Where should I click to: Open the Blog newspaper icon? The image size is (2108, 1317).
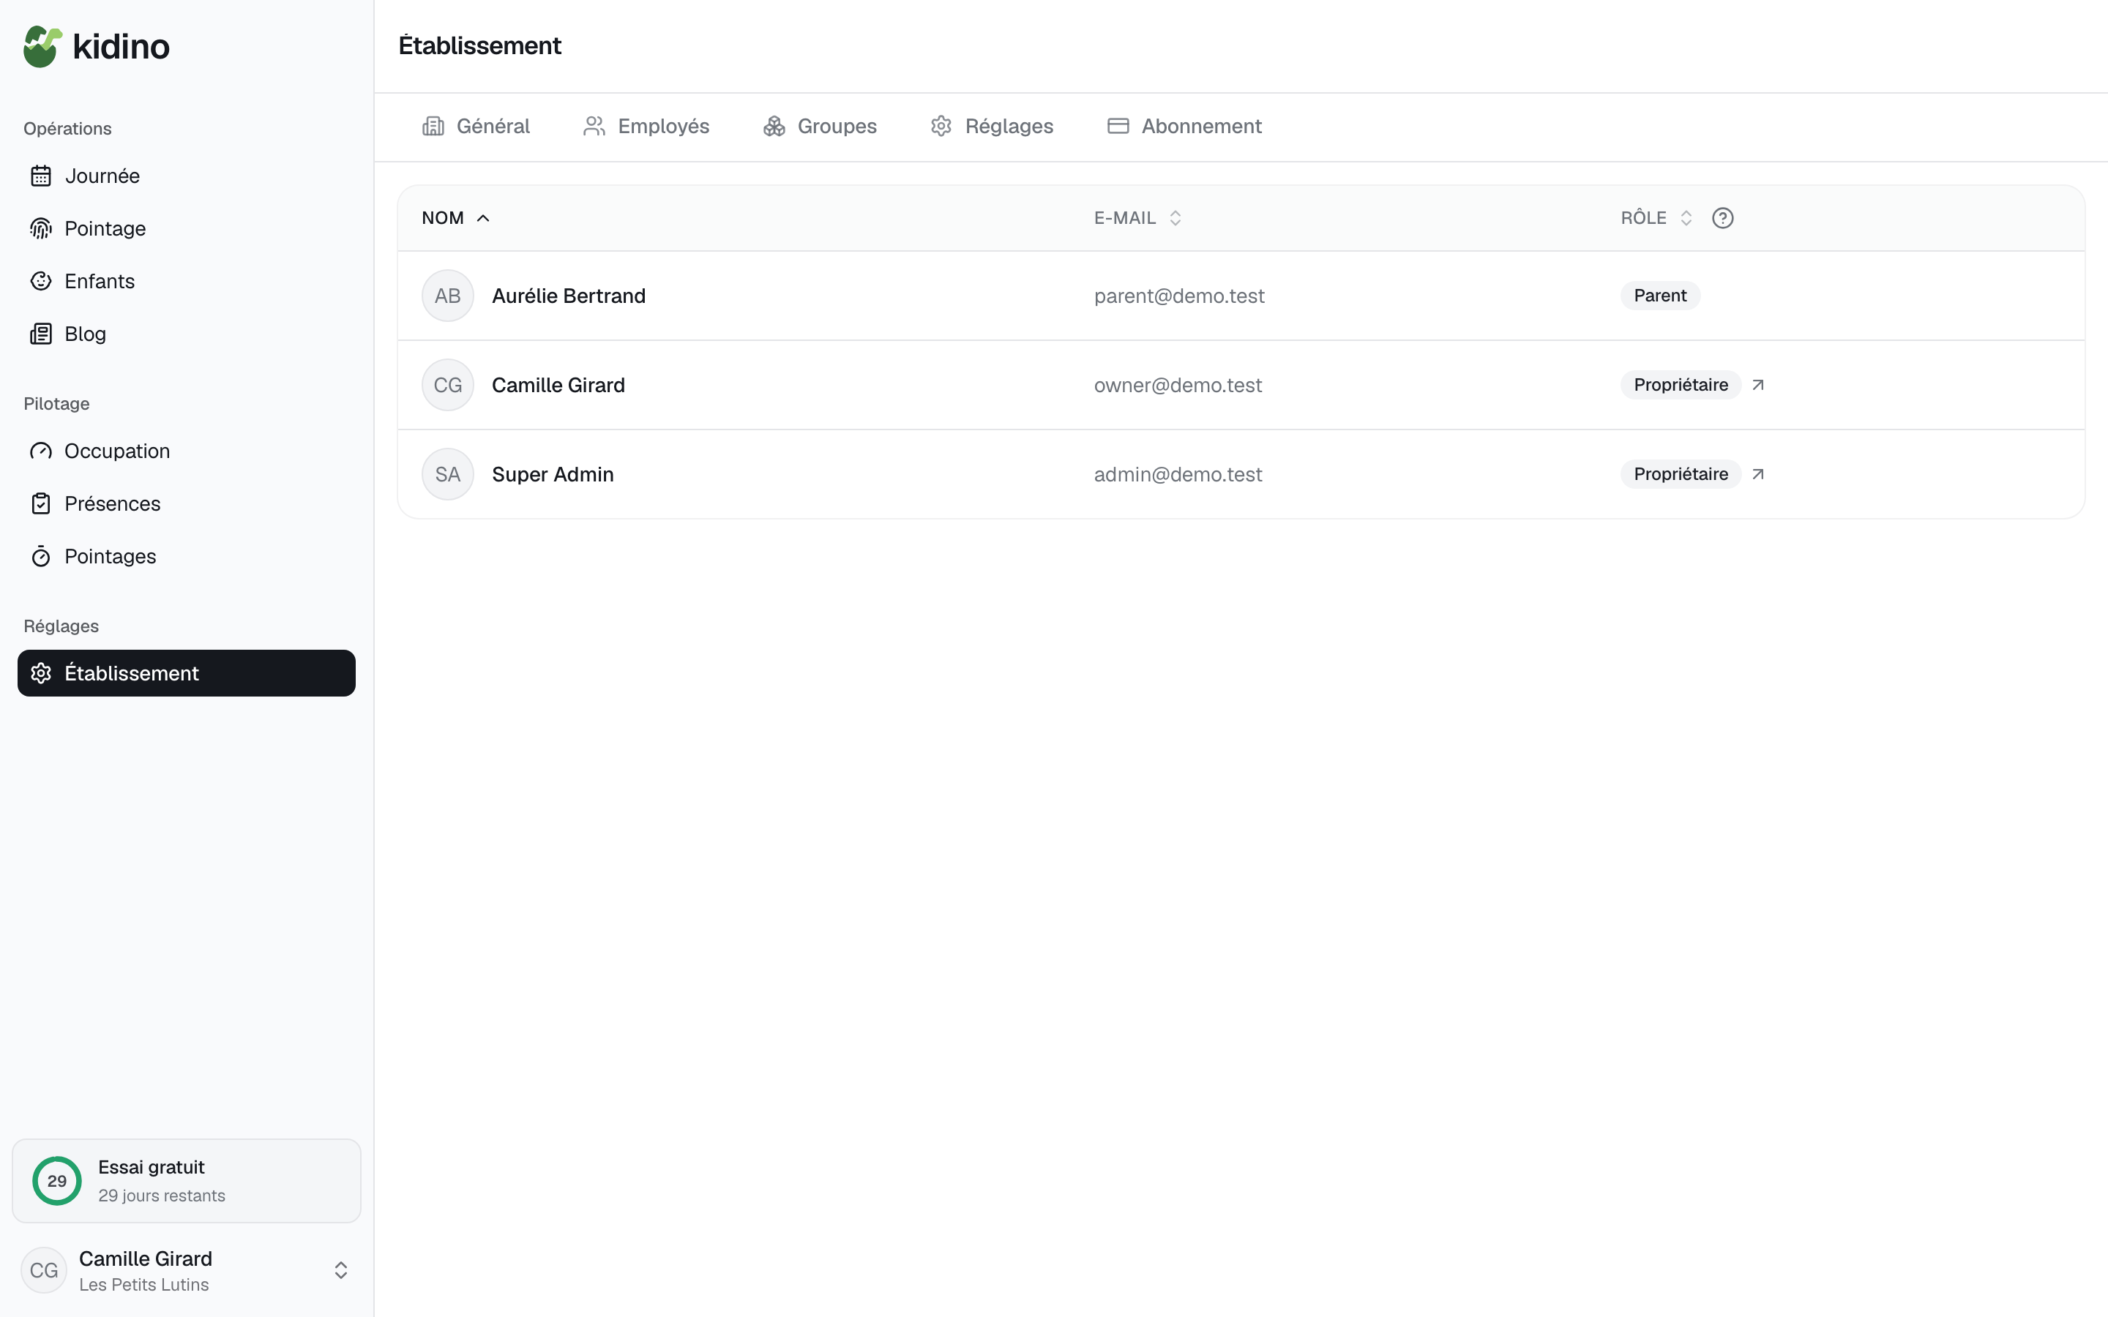coord(41,334)
